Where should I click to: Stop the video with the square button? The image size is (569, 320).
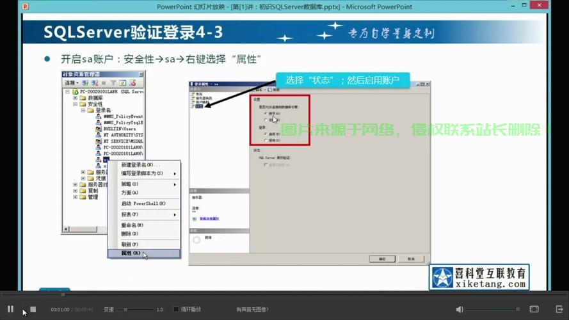coord(33,309)
